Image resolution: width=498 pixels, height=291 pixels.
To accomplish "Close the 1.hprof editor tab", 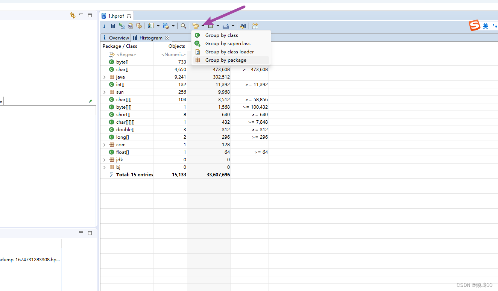I will (x=129, y=16).
